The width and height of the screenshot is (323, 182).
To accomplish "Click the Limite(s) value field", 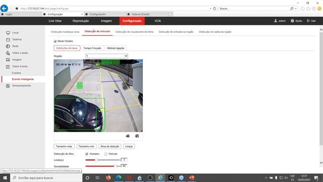I will tap(124, 160).
